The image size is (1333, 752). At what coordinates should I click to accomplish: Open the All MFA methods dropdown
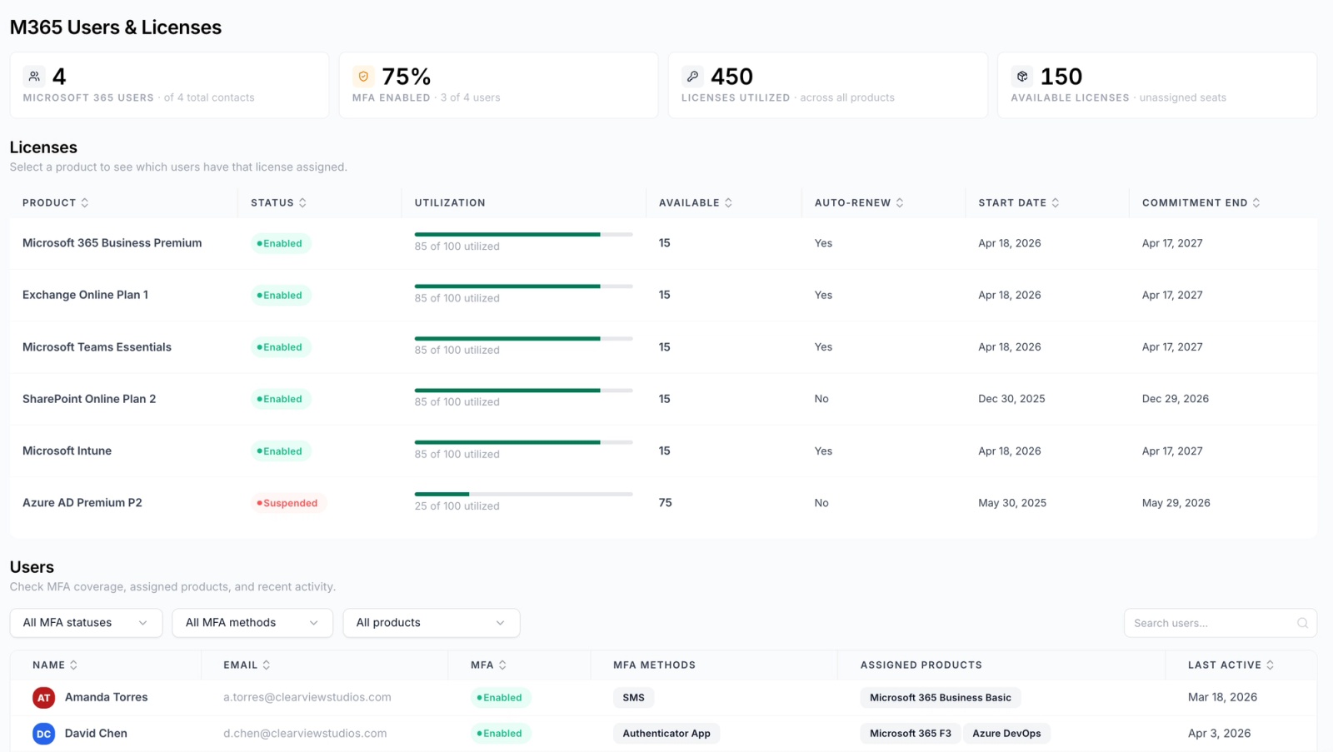coord(252,623)
